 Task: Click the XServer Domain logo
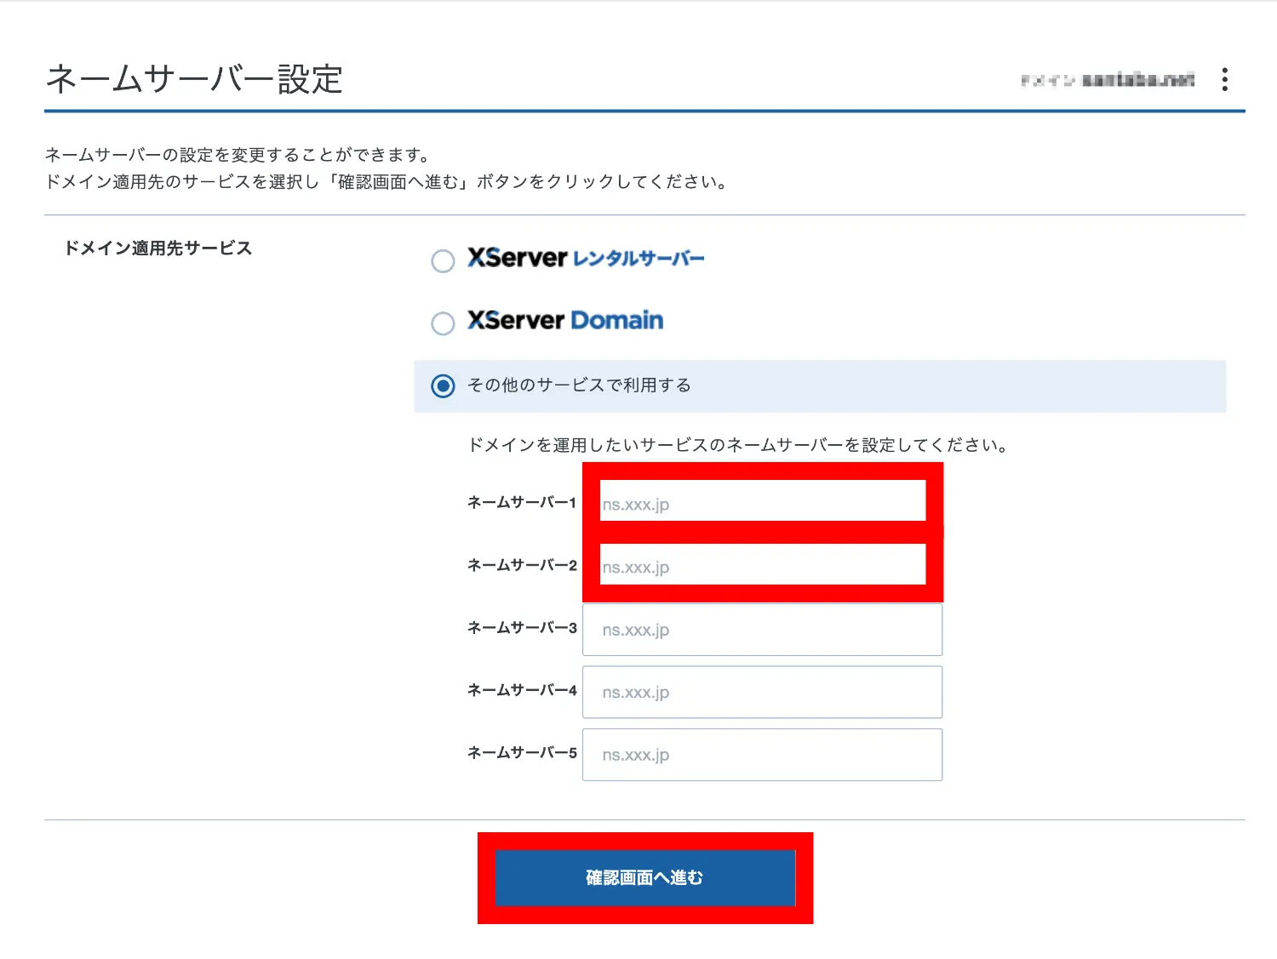tap(564, 321)
